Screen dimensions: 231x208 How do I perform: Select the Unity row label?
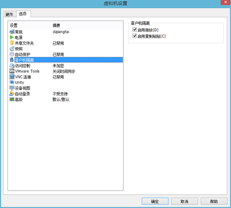[20, 83]
